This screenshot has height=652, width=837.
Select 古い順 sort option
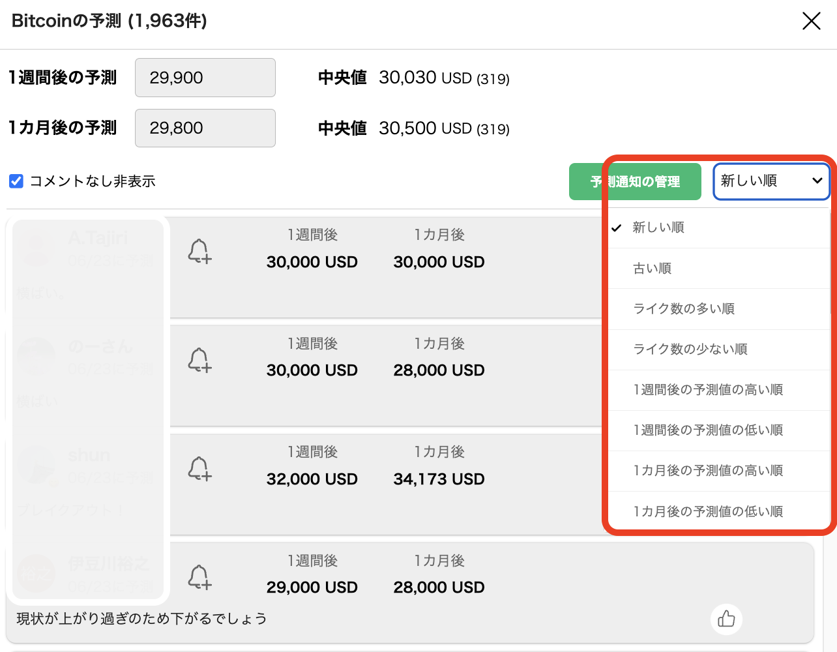coord(720,269)
